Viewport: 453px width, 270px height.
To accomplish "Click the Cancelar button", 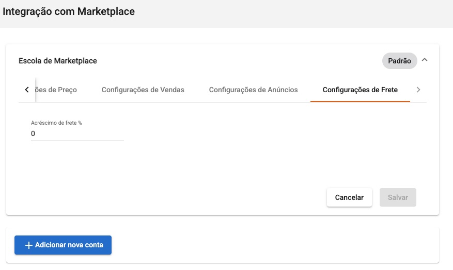I will 349,197.
